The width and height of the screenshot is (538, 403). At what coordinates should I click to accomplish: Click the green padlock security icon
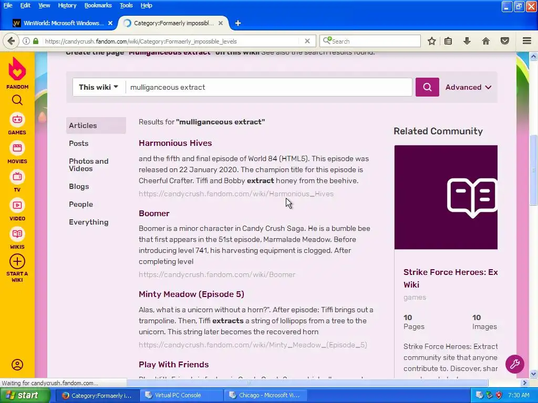coord(36,41)
